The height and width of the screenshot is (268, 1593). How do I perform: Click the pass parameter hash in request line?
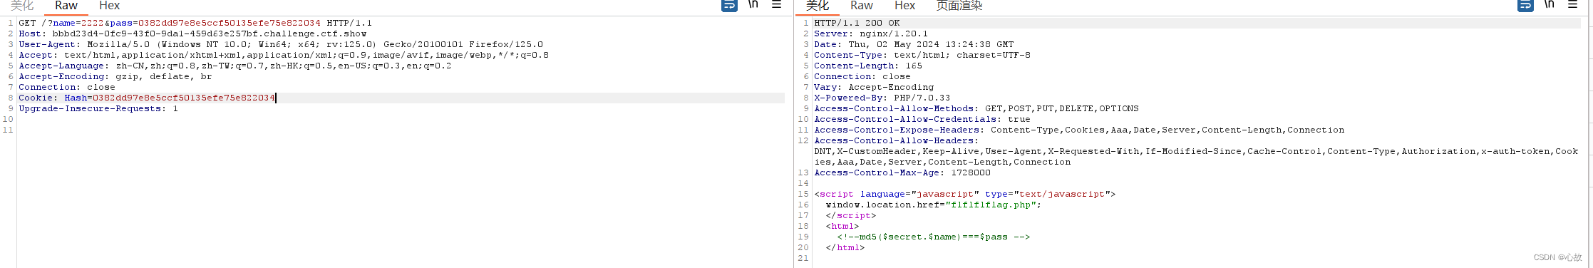(x=230, y=23)
